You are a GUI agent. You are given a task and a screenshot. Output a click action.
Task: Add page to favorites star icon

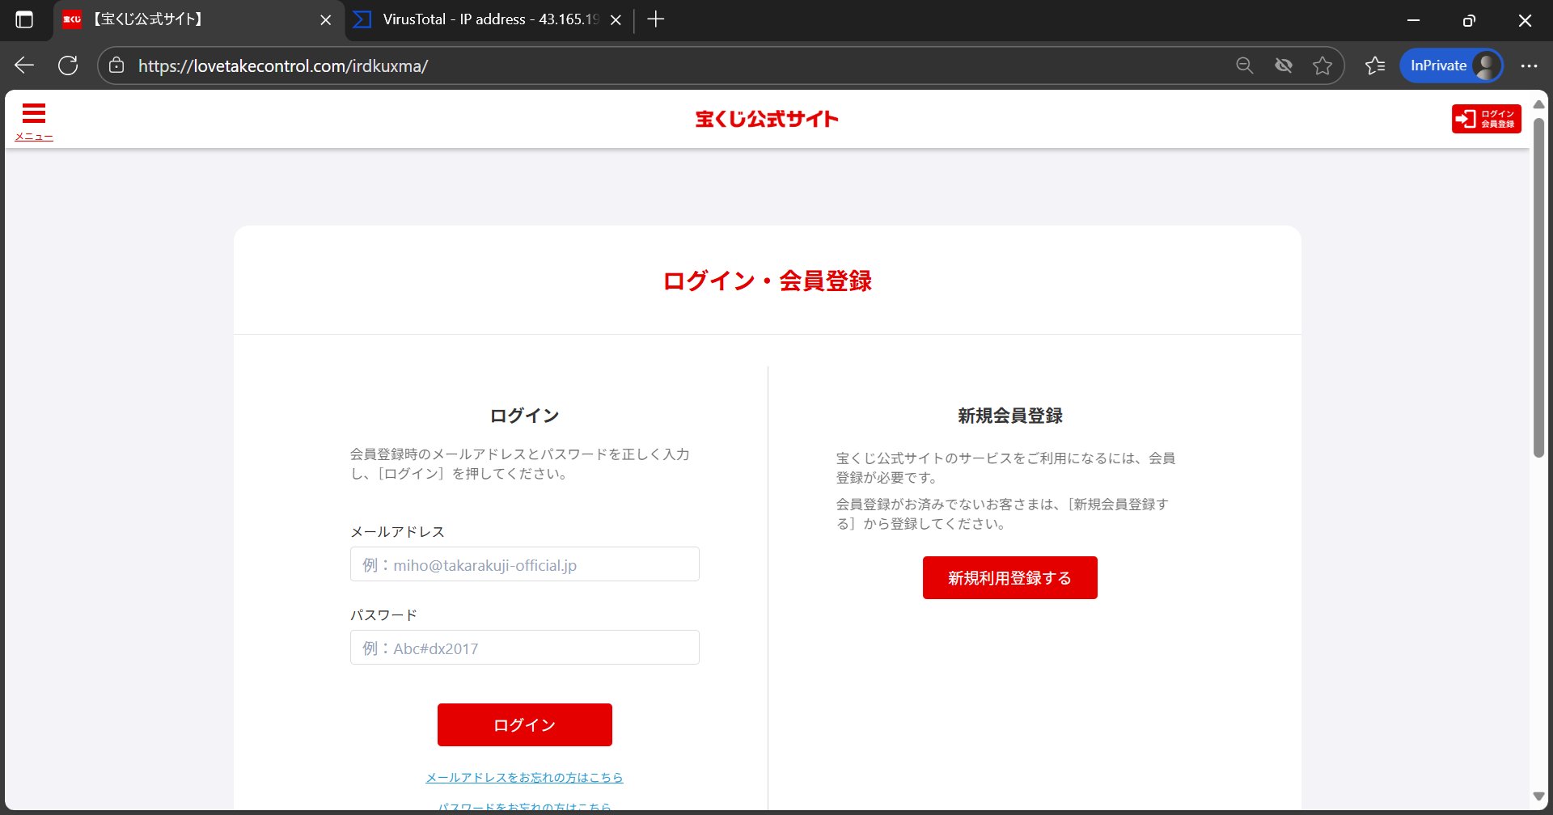tap(1322, 65)
